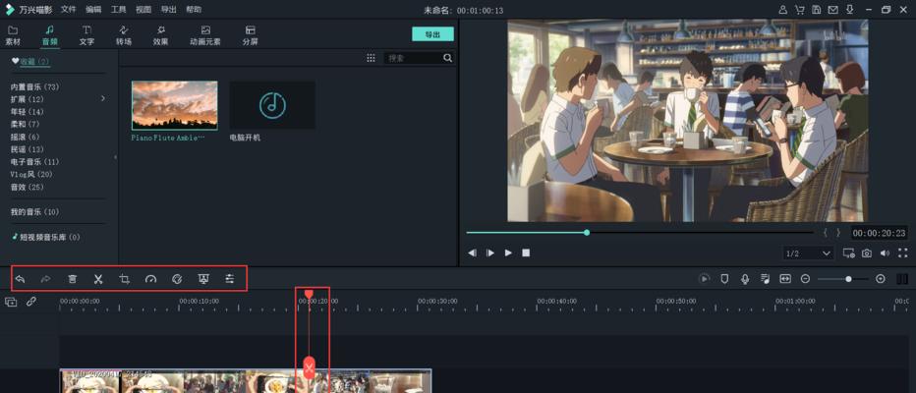Add a marker with the shield icon
This screenshot has width=916, height=393.
[x=724, y=279]
